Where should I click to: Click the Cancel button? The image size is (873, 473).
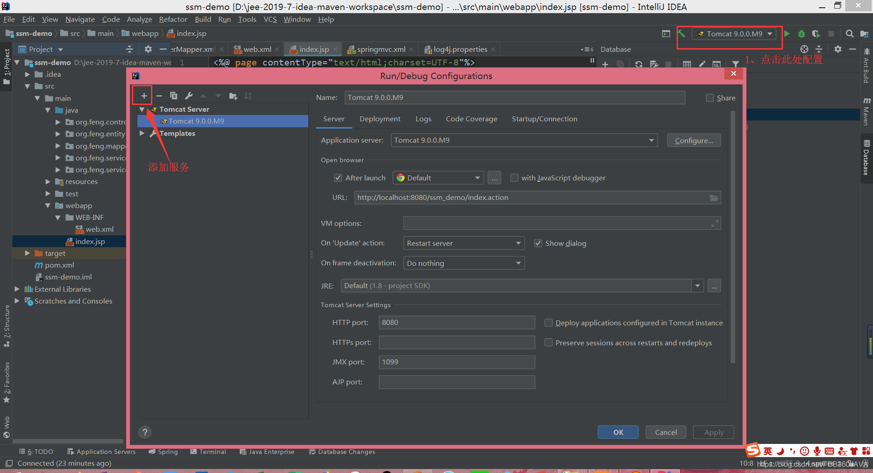[666, 432]
